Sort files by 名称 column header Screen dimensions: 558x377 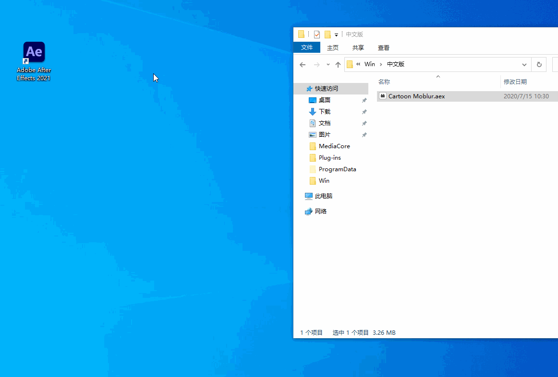pos(384,82)
